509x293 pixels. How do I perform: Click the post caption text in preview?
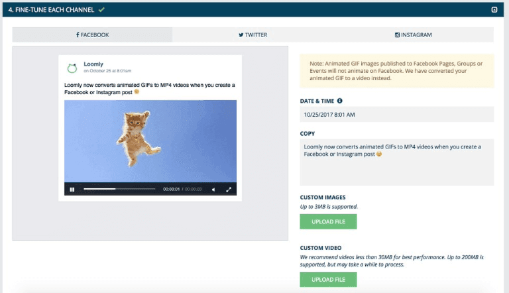pyautogui.click(x=150, y=89)
